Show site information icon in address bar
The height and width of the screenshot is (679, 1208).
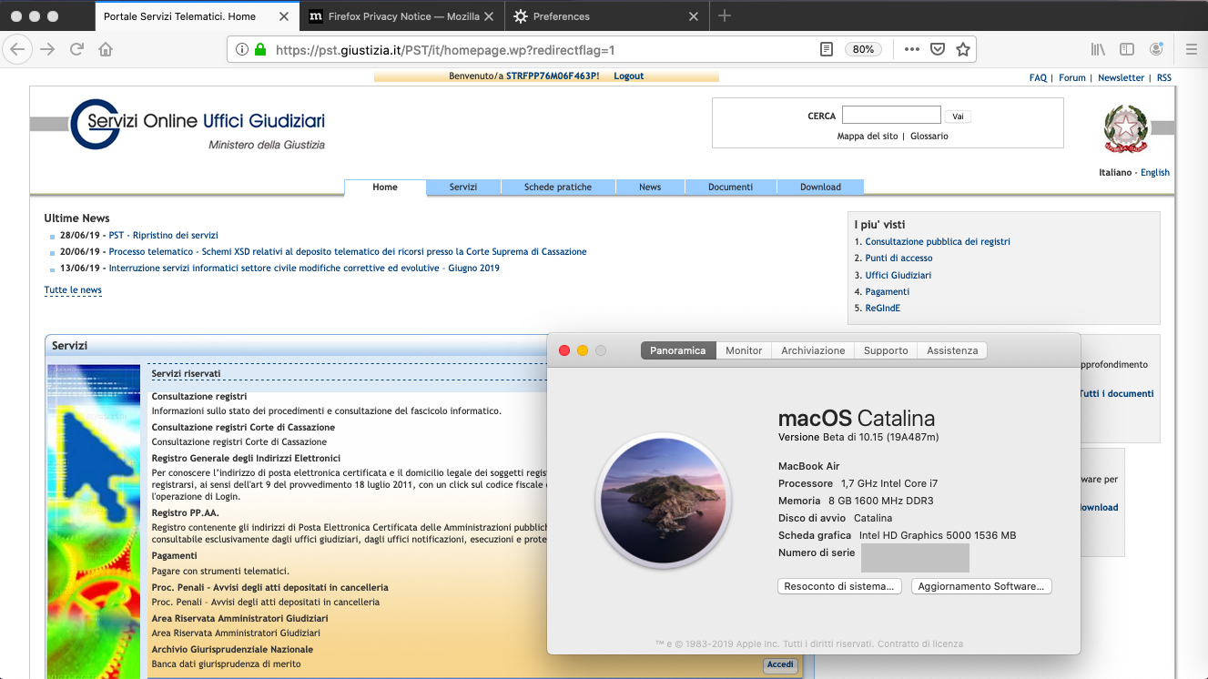pos(242,50)
